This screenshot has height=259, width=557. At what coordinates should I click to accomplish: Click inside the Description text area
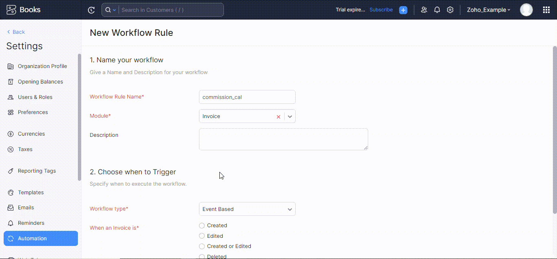pos(283,139)
